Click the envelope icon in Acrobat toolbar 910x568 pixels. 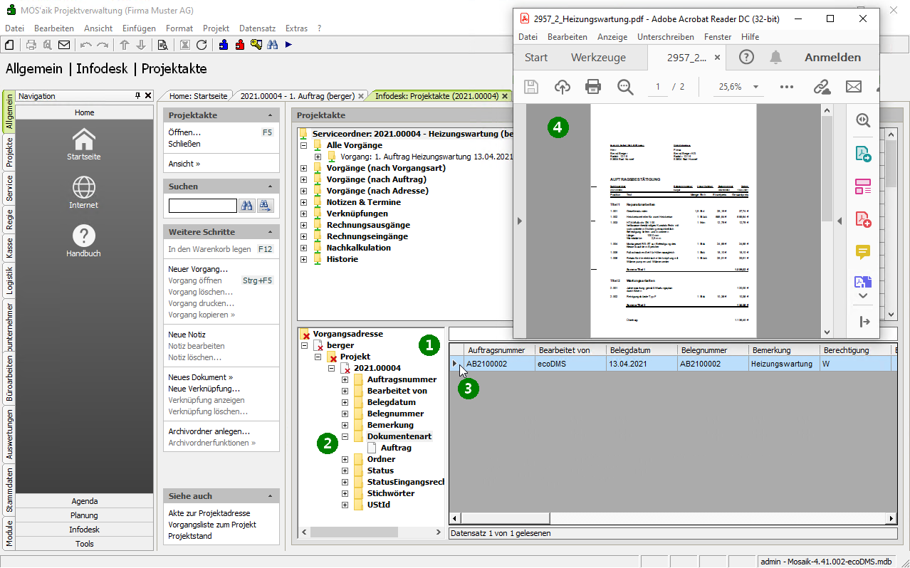853,87
